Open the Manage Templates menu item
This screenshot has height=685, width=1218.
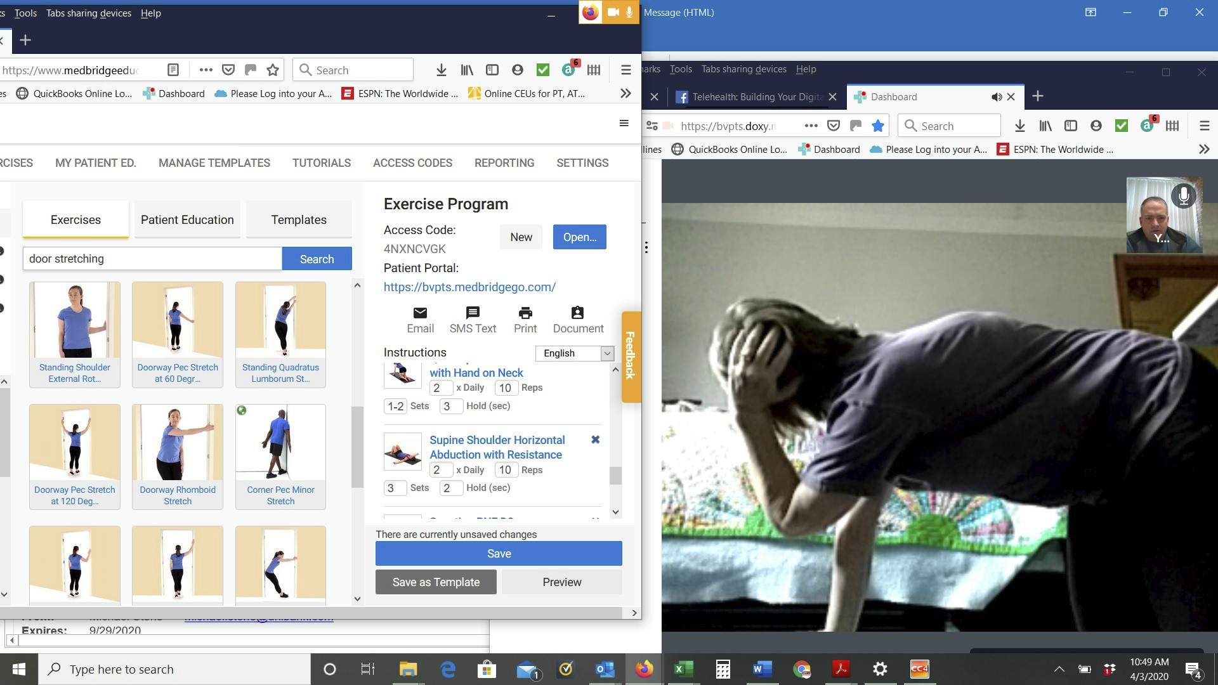point(214,163)
